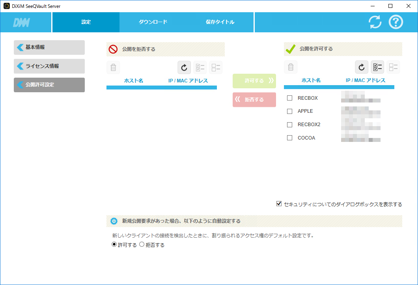Refresh the denied hosts list
The width and height of the screenshot is (418, 285).
click(x=184, y=67)
